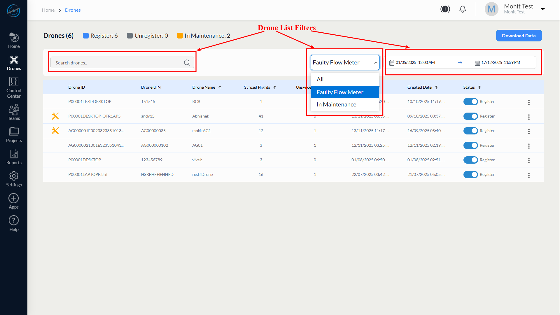
Task: Disable Register toggle for vivek drone
Action: tap(470, 160)
